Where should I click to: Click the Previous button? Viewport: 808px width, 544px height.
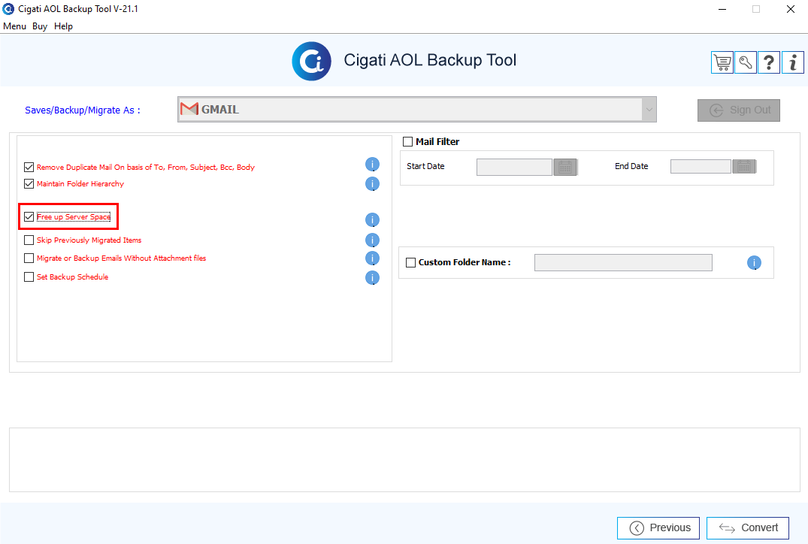[658, 528]
